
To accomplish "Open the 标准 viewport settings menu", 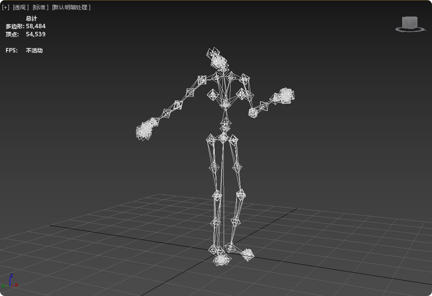I will (x=40, y=7).
